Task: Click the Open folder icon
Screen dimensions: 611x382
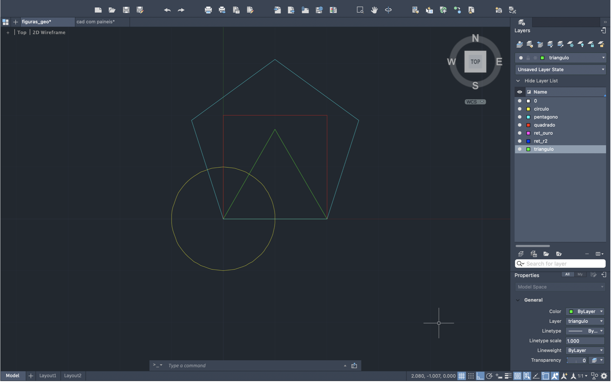Action: [112, 10]
